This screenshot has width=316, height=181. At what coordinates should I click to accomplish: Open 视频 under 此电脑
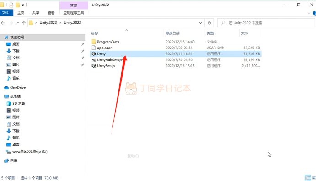click(x=16, y=110)
